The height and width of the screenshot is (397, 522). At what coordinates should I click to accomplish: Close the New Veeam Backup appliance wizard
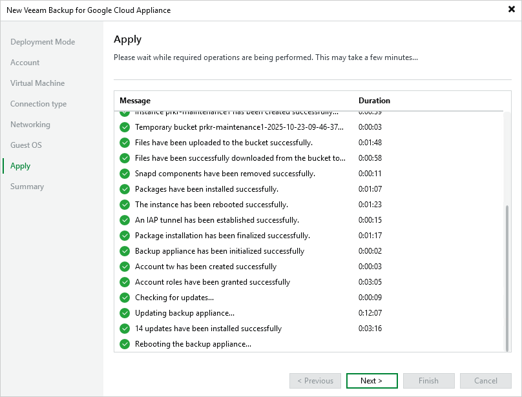point(512,9)
